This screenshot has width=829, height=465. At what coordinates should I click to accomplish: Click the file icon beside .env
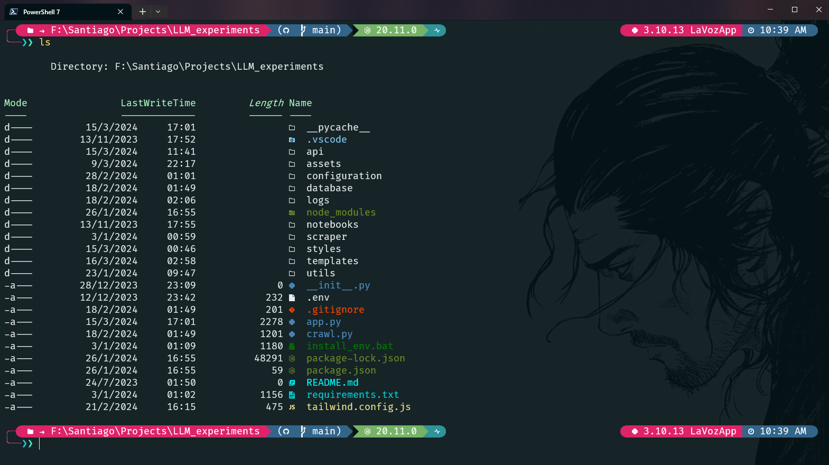[x=292, y=297]
